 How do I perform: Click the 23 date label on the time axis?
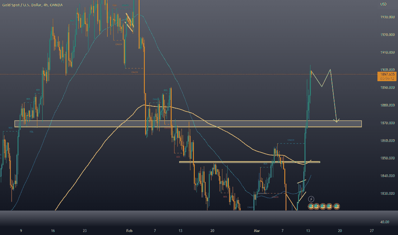85,231
